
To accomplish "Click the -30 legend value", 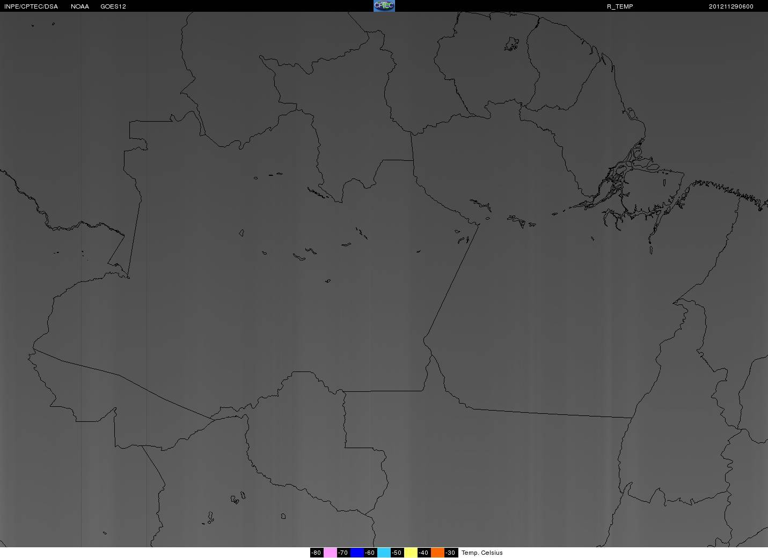I will tap(450, 553).
